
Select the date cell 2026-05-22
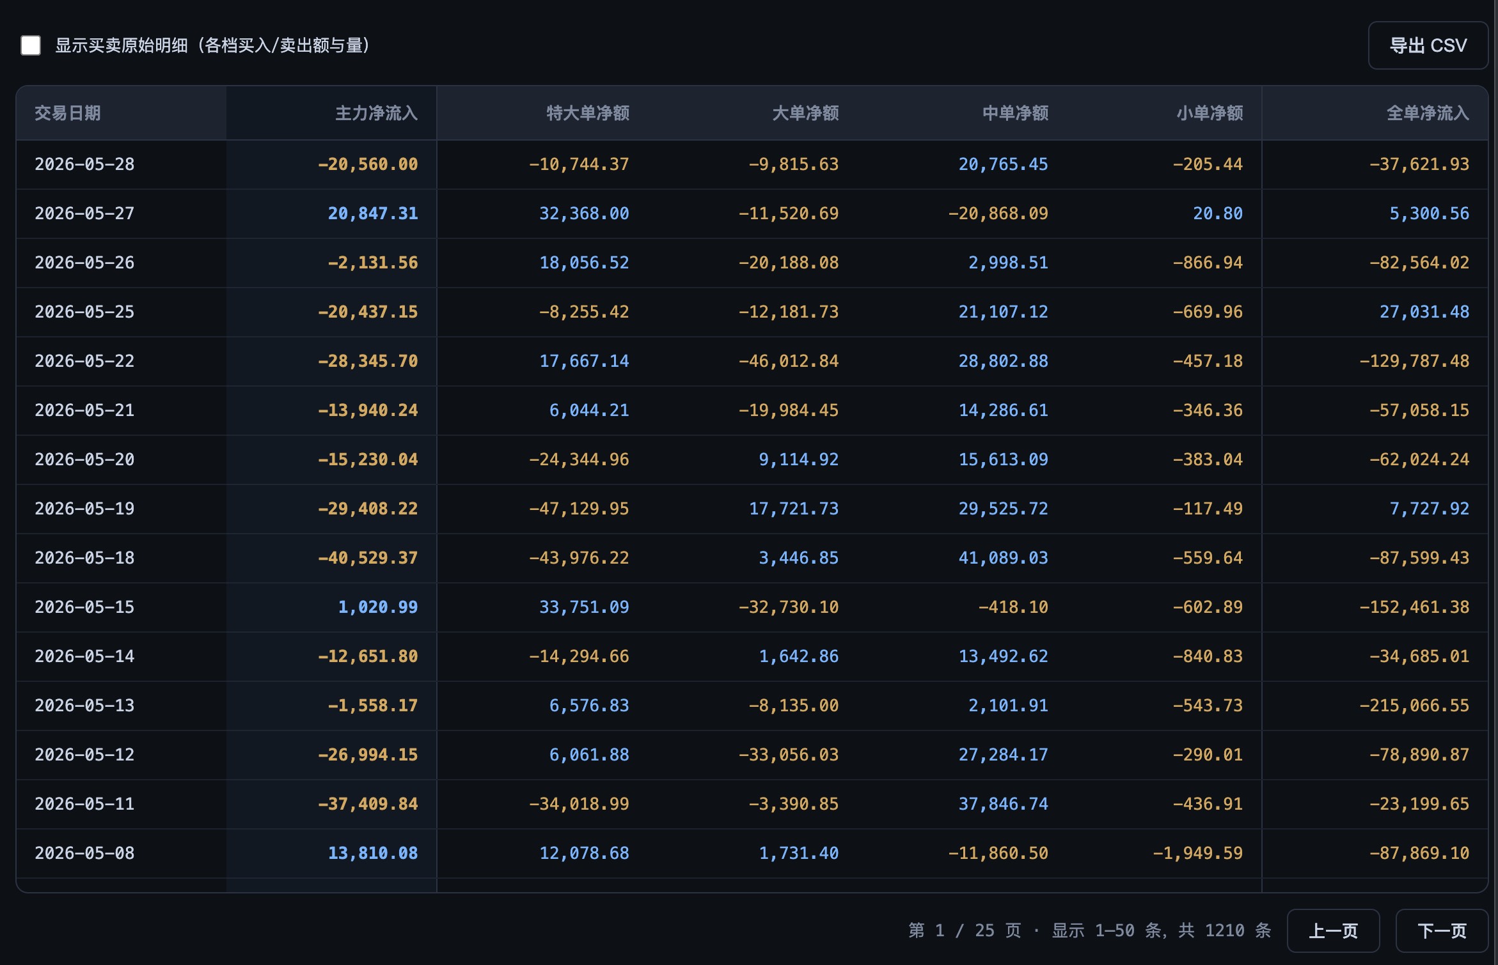84,361
